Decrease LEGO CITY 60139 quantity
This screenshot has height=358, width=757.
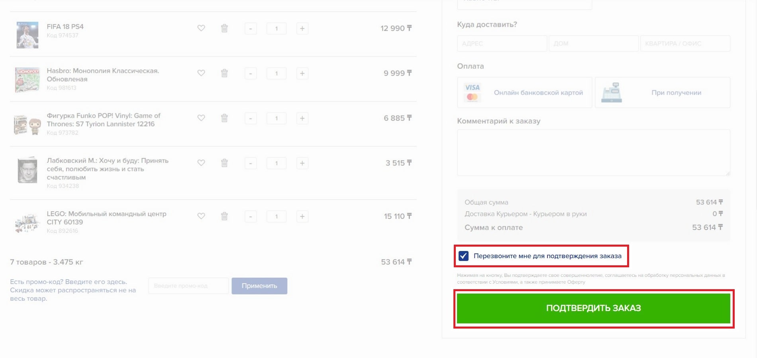pos(251,216)
